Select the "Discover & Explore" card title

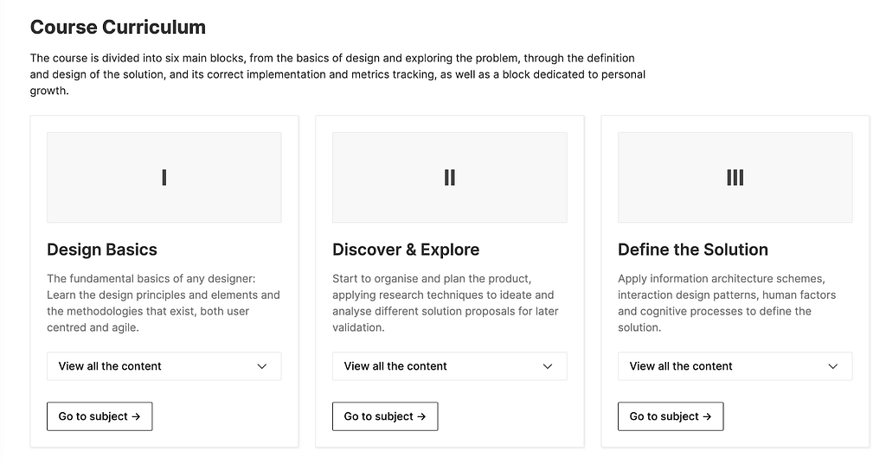406,250
